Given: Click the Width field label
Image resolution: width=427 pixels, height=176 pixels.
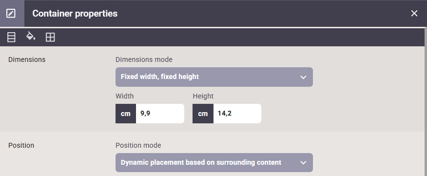Looking at the screenshot, I should pos(124,96).
